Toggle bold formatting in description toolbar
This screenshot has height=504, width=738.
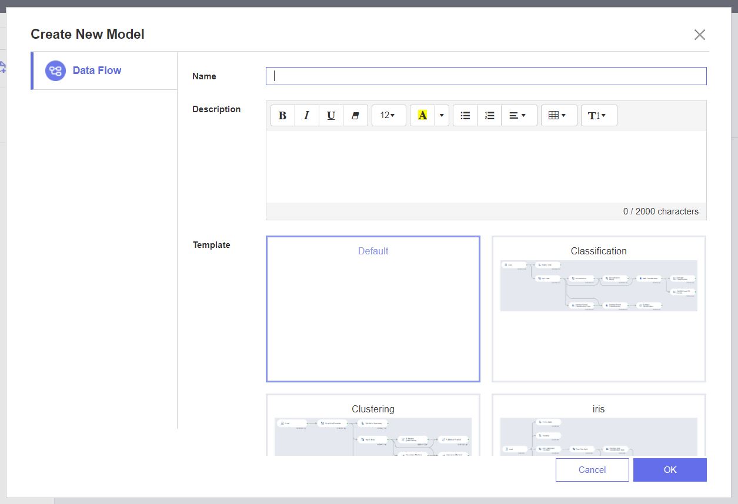click(x=282, y=116)
